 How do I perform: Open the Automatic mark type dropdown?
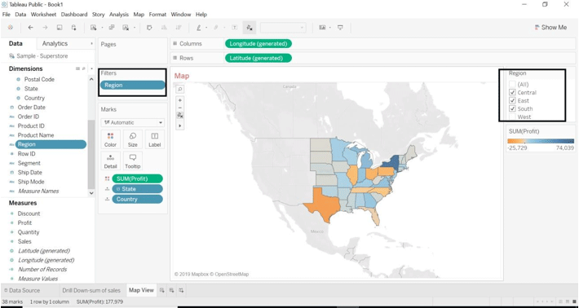(x=133, y=122)
